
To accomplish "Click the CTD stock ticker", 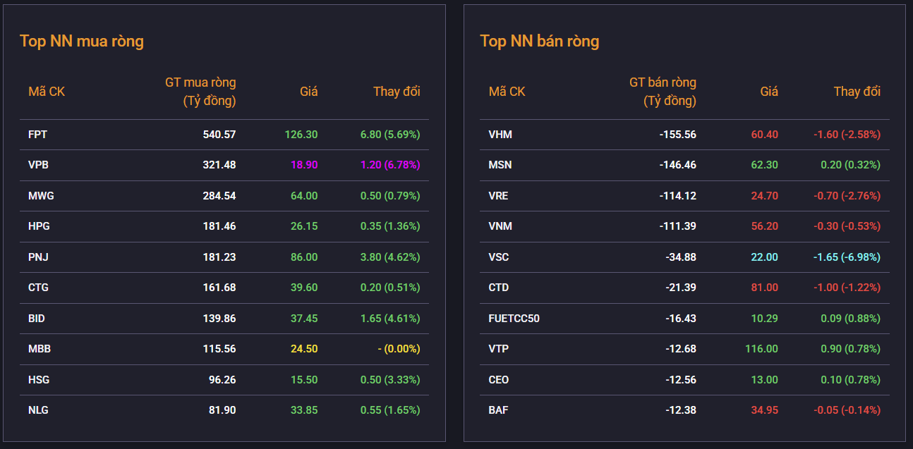I will [499, 288].
